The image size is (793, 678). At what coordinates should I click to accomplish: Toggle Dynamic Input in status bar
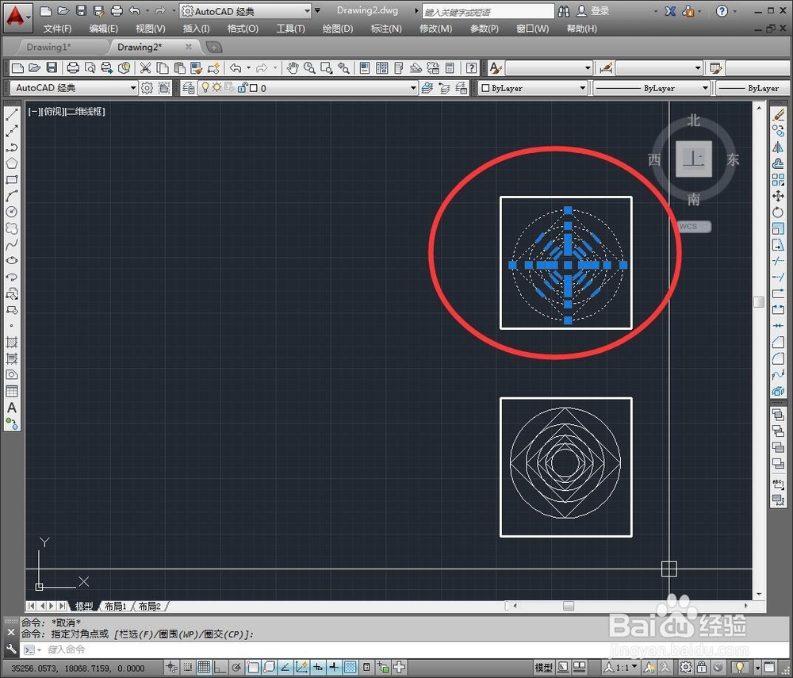[318, 668]
